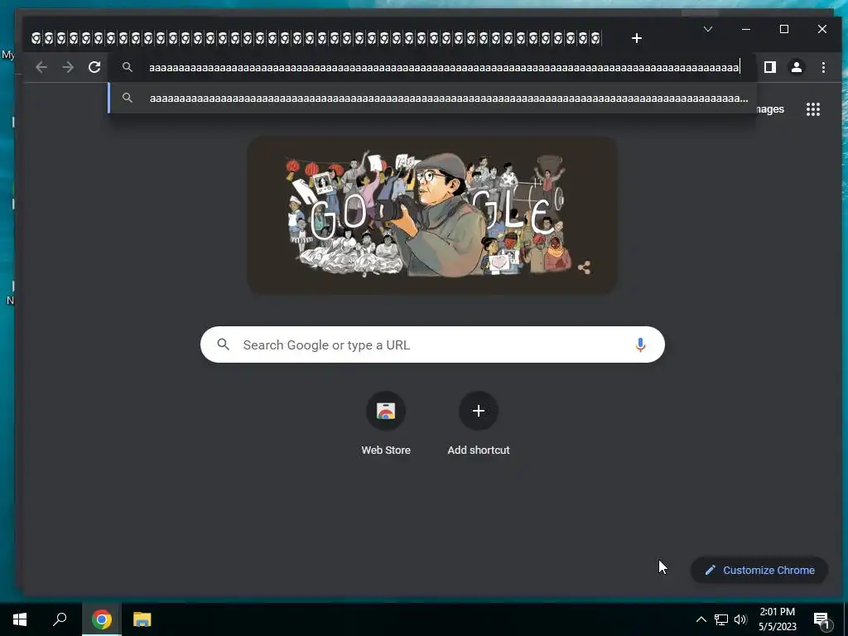Open the Google doodle image

(431, 215)
